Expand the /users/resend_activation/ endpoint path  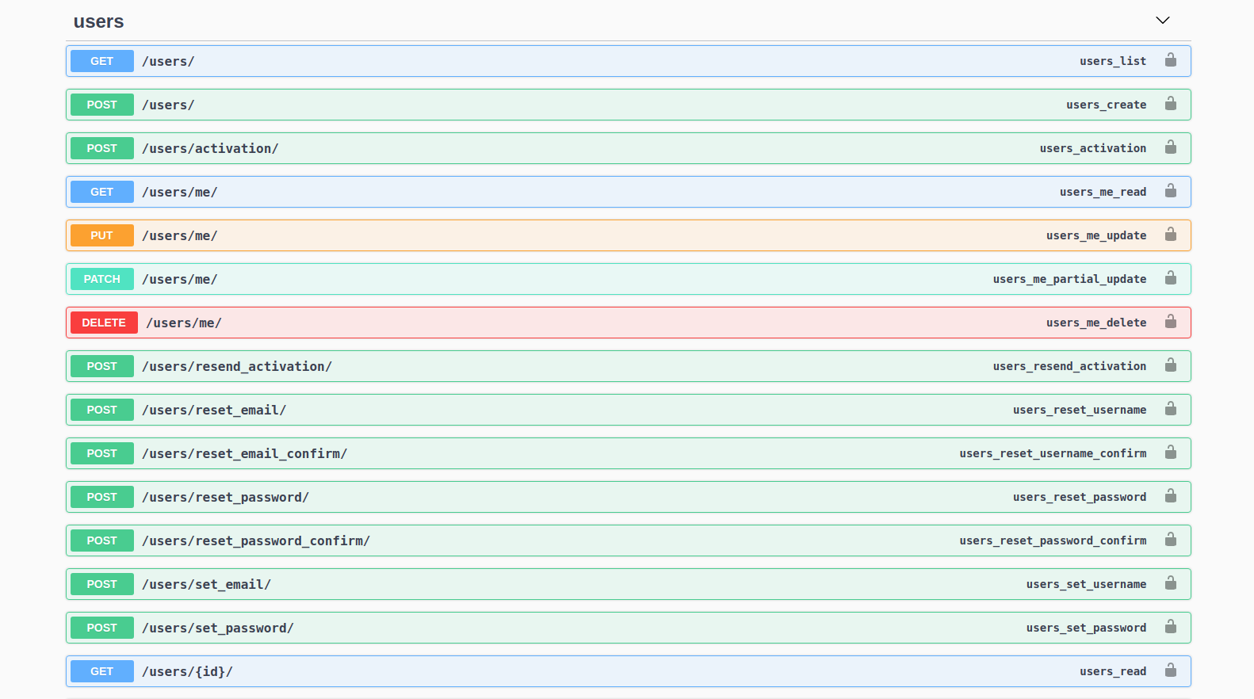pos(237,366)
